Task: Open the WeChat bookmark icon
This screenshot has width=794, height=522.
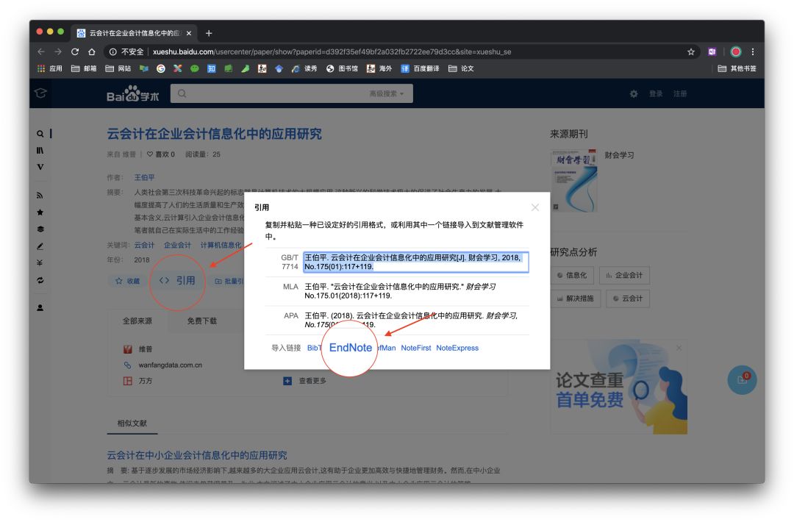Action: tap(194, 68)
